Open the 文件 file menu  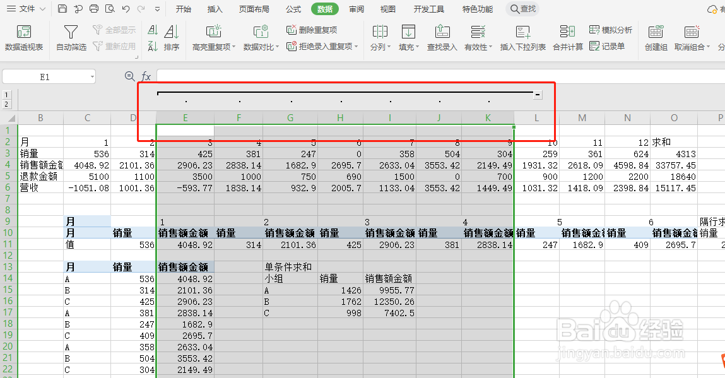(x=26, y=9)
